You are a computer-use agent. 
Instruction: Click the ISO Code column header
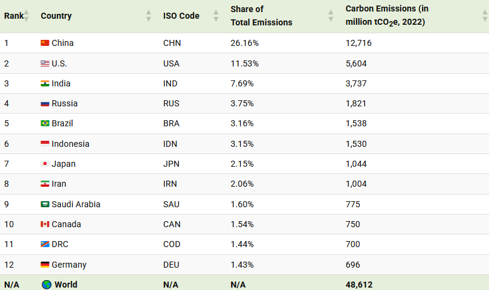pyautogui.click(x=181, y=16)
